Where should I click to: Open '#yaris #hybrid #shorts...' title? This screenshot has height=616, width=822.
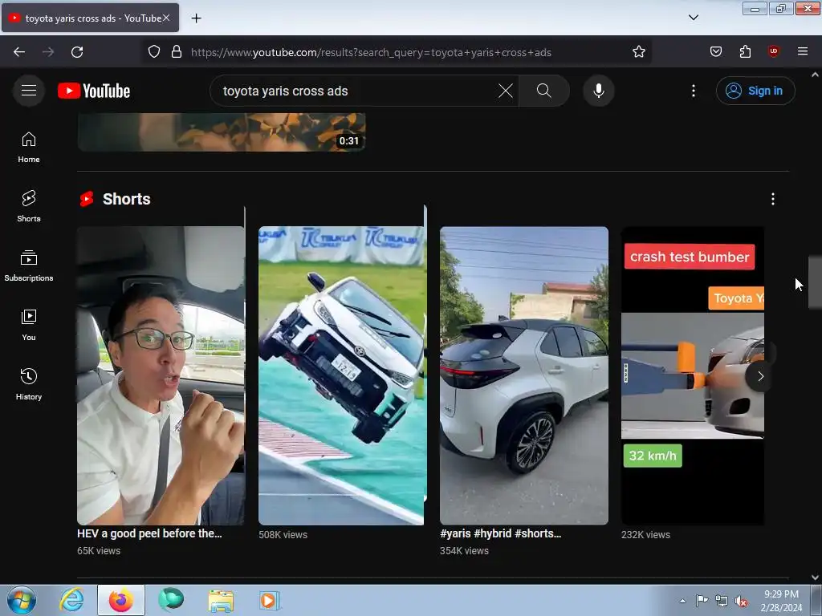(501, 533)
